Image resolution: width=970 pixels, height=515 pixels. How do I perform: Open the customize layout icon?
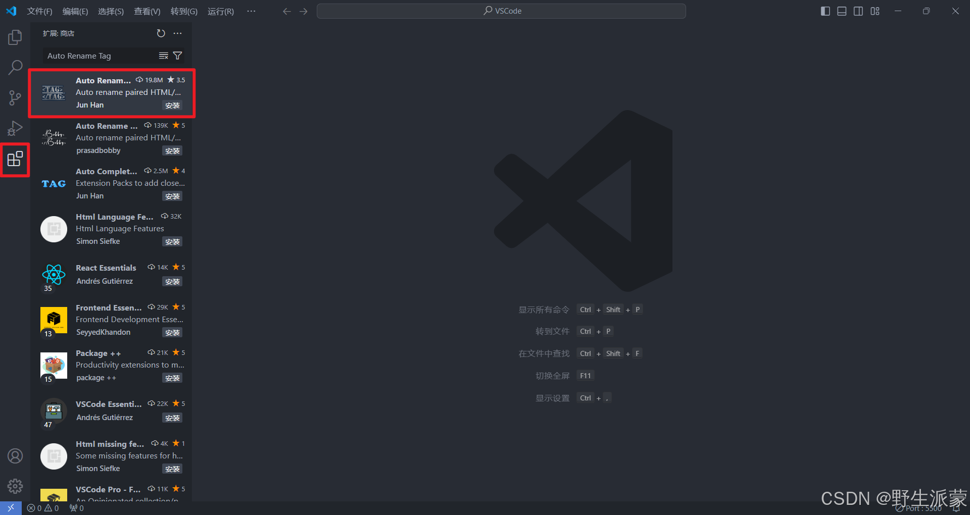tap(875, 11)
